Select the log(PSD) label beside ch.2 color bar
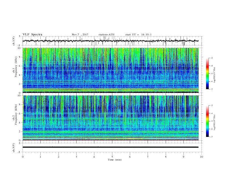The height and width of the screenshot is (176, 227). click(x=214, y=122)
